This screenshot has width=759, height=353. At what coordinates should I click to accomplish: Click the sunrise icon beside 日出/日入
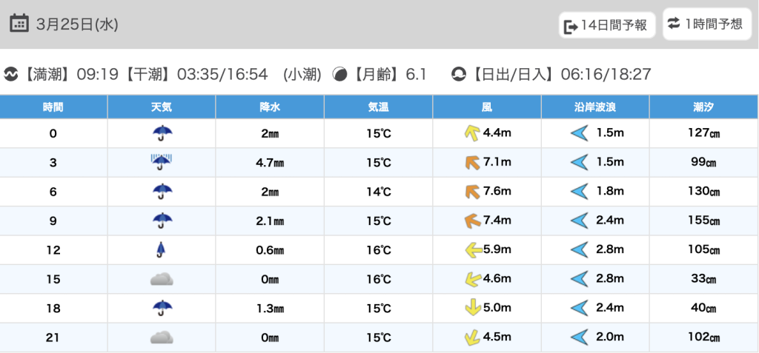tap(459, 74)
